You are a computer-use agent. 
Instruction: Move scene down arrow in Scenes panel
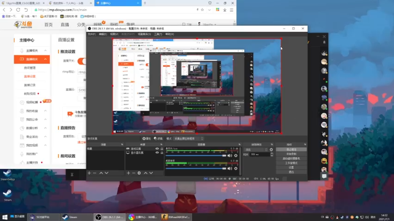point(107,173)
